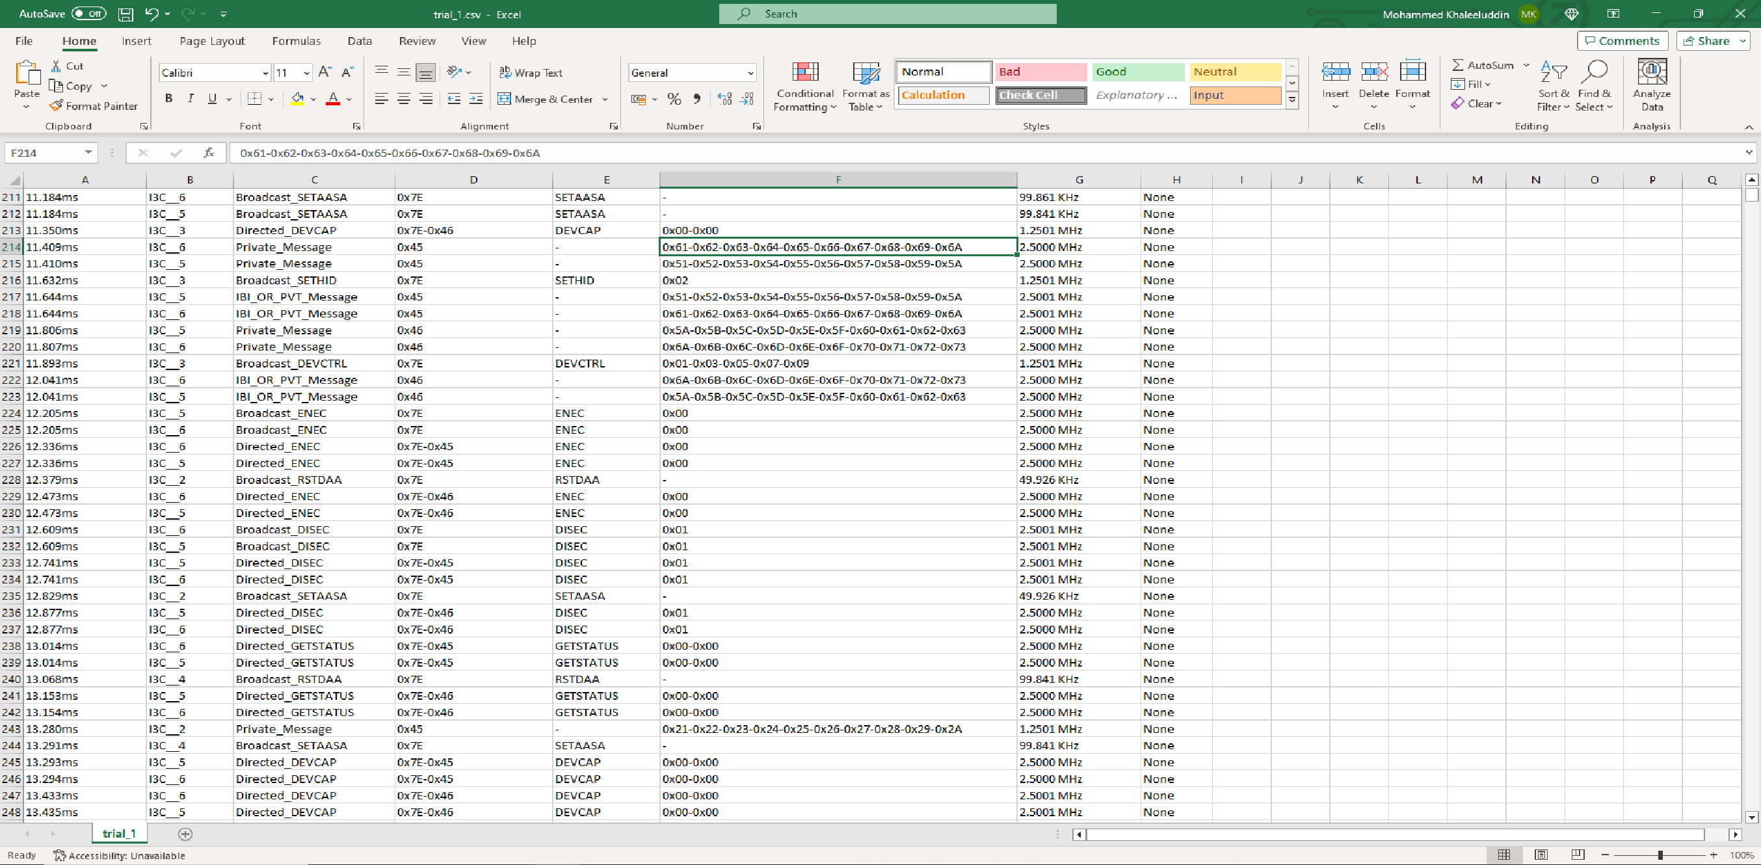Apply the Neutral cell style swatch
Screen dimensions: 1761x865
[x=1236, y=72]
